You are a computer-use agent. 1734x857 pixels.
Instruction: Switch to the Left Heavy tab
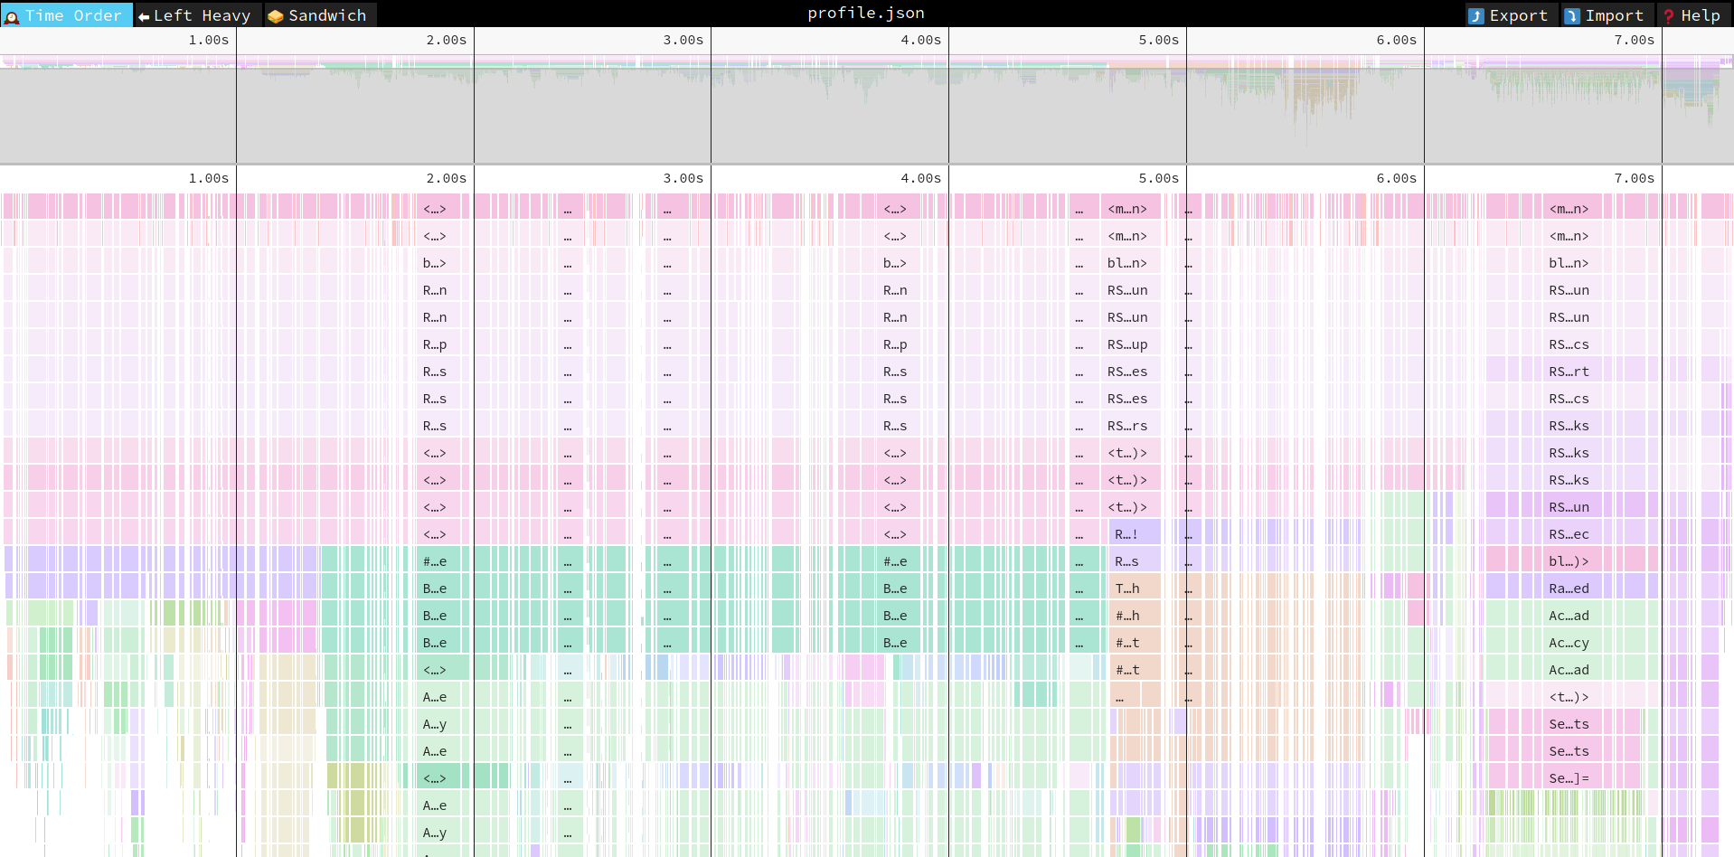199,15
